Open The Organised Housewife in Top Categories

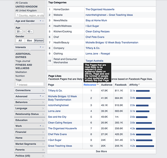coord(100,9)
